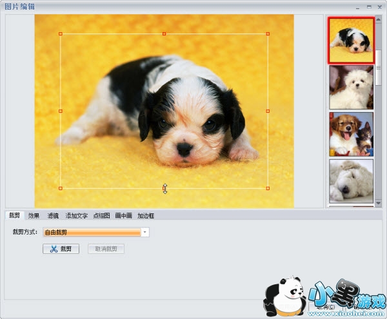Click inside the crop selection on the puppy's nose
Viewport: 387px width, 319px height.
point(184,149)
